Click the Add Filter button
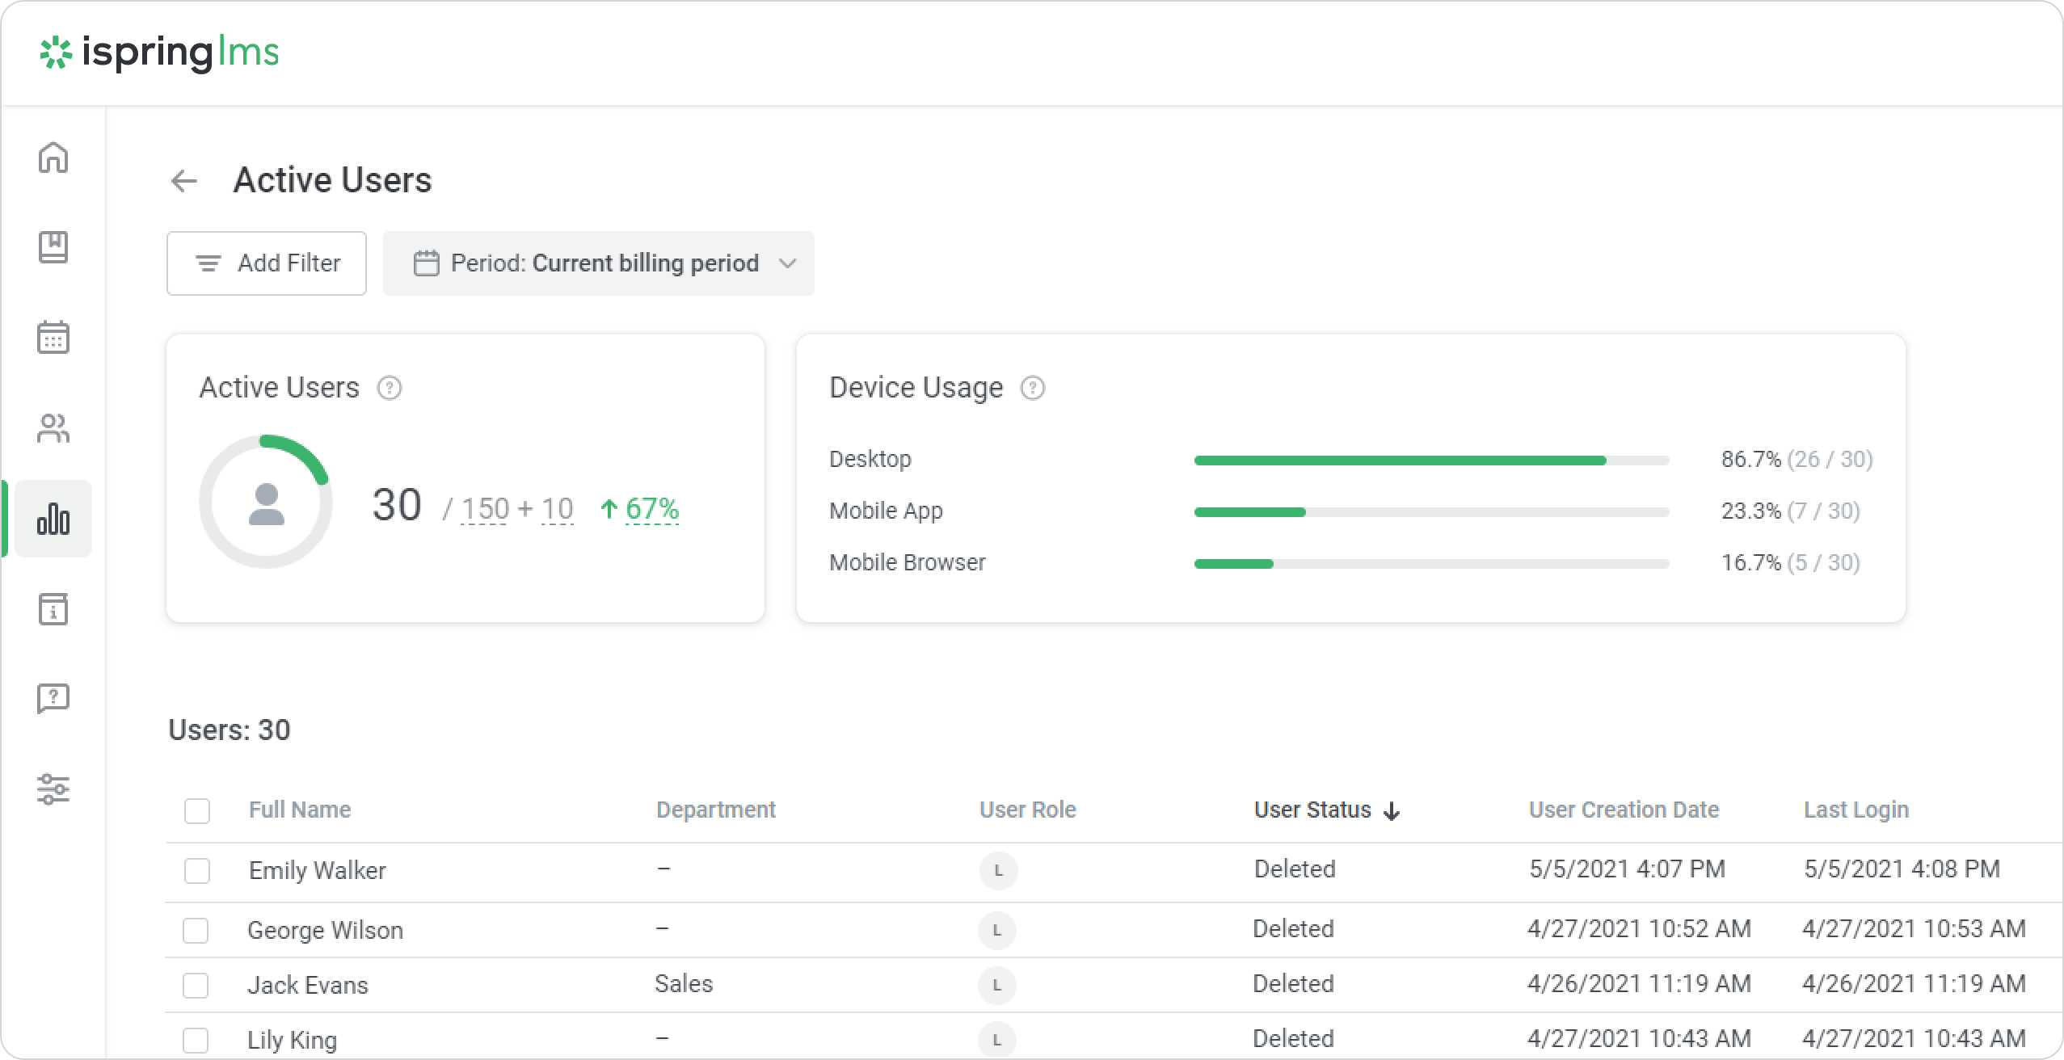The width and height of the screenshot is (2064, 1060). click(x=267, y=263)
